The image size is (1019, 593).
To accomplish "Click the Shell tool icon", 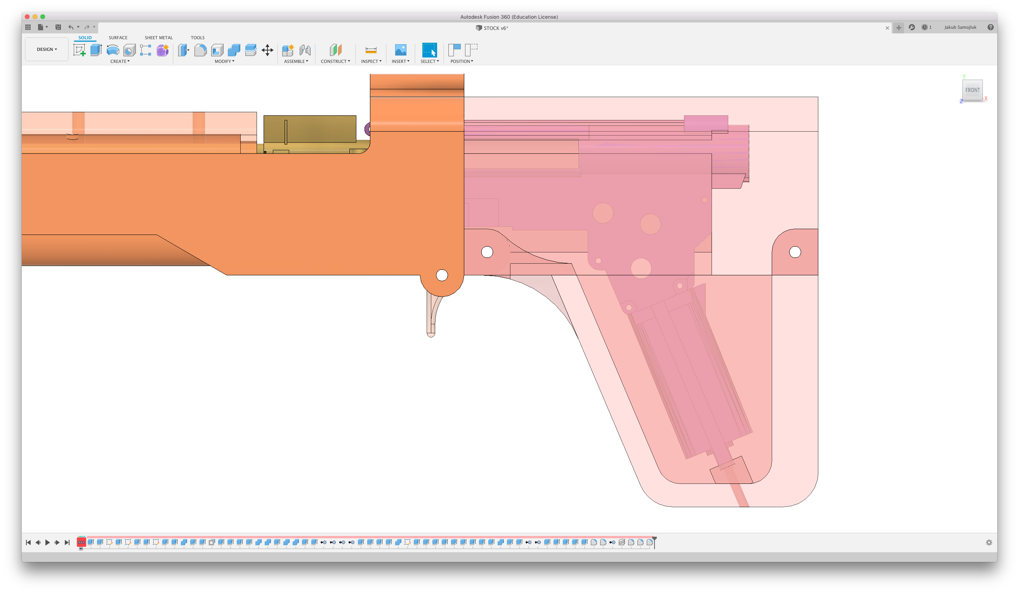I will [x=217, y=50].
